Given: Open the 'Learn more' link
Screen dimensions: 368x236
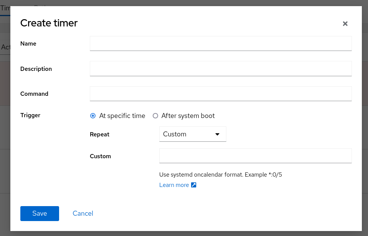Looking at the screenshot, I should coord(174,185).
